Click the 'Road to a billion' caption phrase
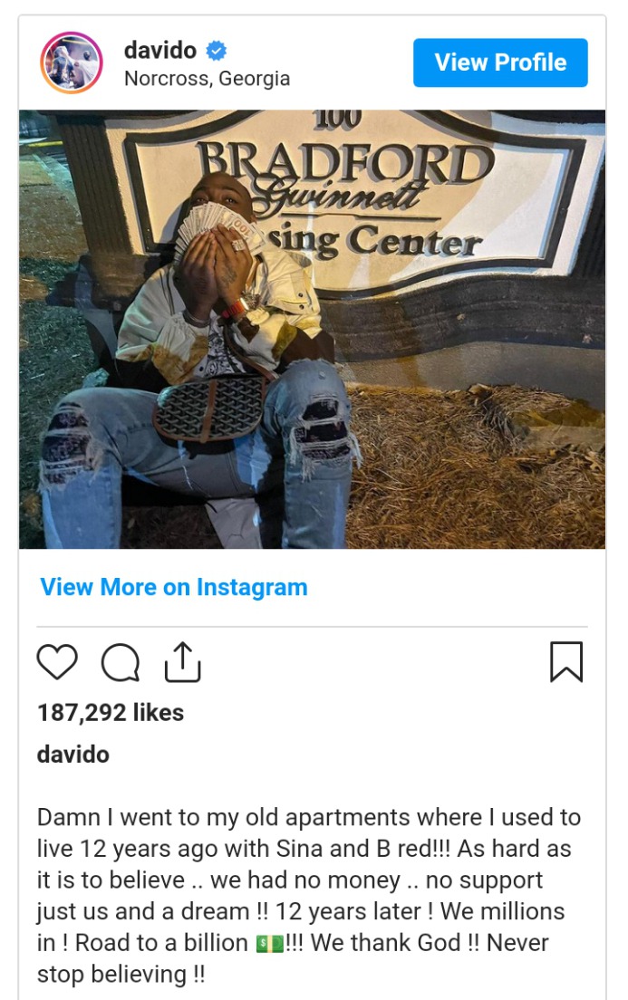 point(161,943)
